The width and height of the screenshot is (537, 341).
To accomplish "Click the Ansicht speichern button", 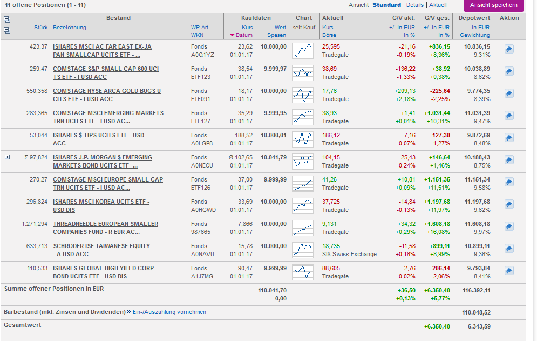I will (x=493, y=5).
